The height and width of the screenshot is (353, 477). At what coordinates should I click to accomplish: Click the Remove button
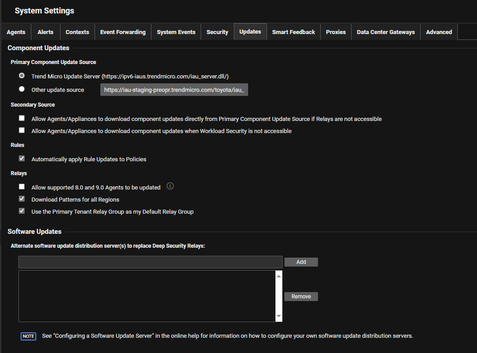click(x=301, y=296)
